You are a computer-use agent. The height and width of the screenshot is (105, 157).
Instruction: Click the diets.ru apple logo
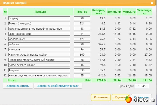[x=128, y=99]
